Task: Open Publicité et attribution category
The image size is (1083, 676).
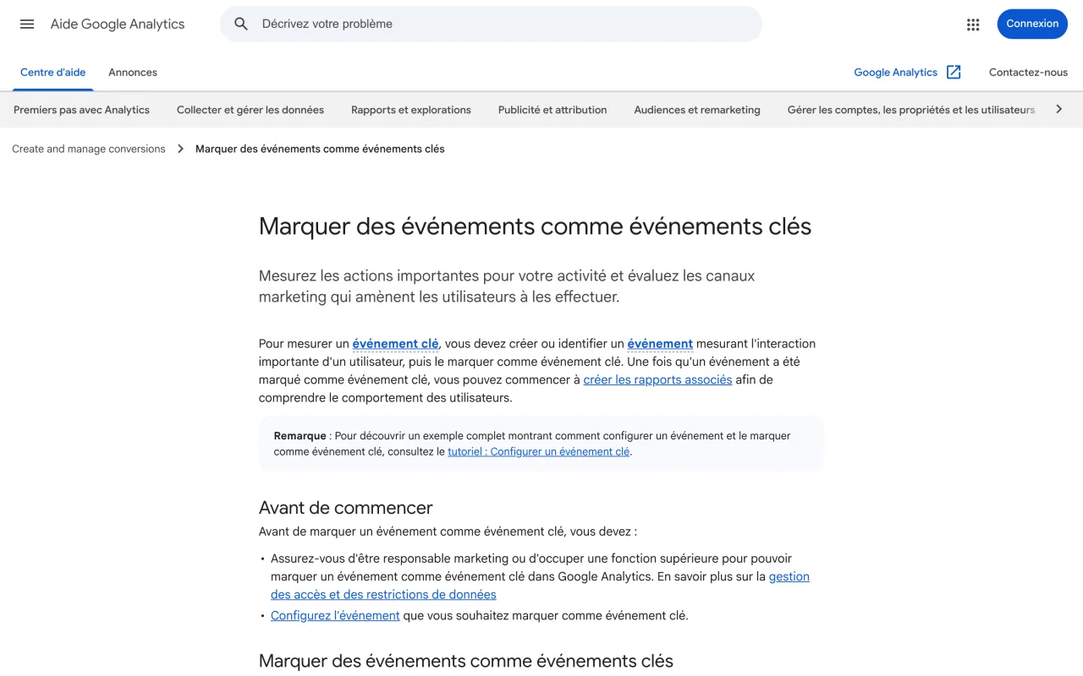Action: 552,110
